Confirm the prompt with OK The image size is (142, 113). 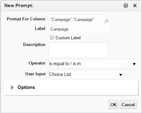113,105
